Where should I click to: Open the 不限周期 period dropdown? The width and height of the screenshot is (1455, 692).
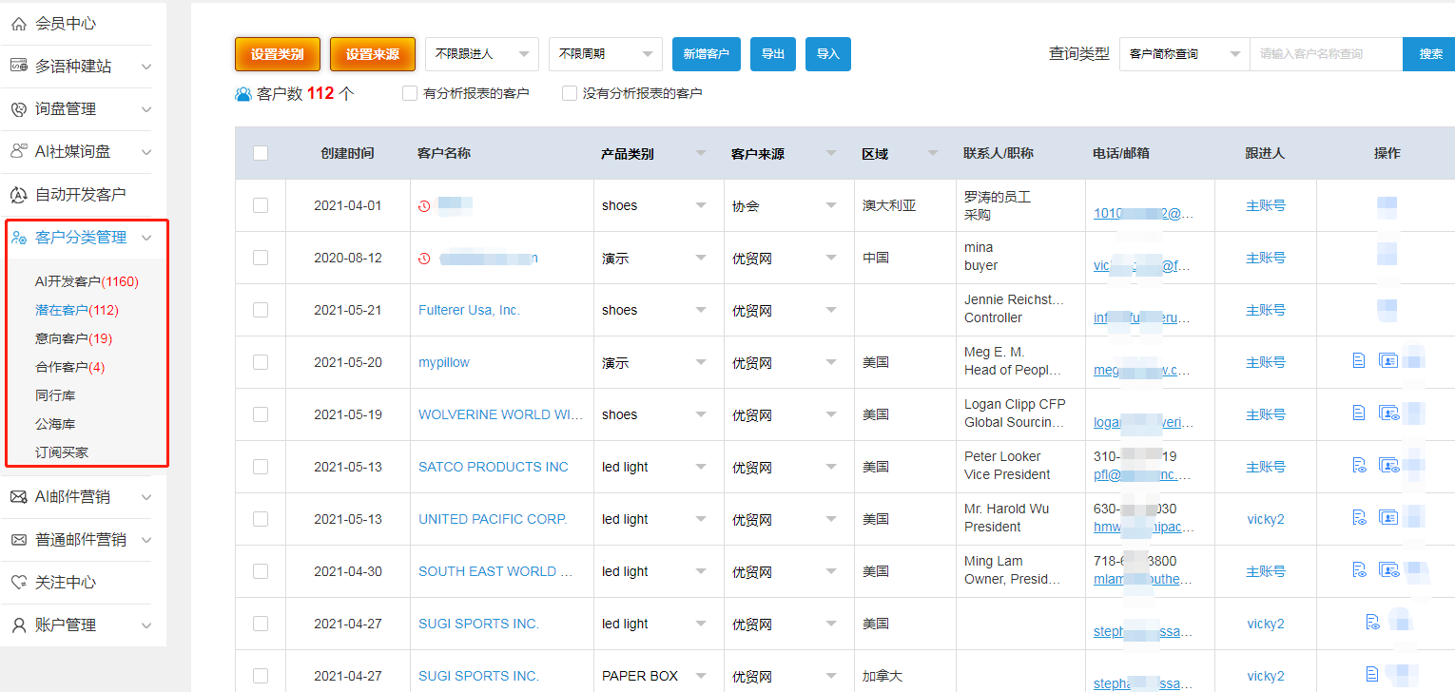pos(606,54)
